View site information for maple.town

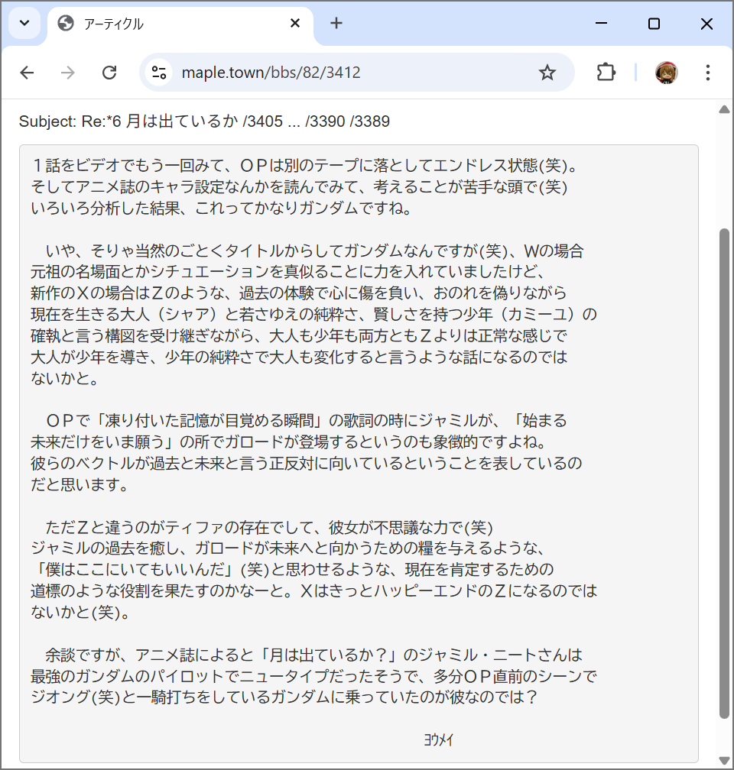coord(159,73)
